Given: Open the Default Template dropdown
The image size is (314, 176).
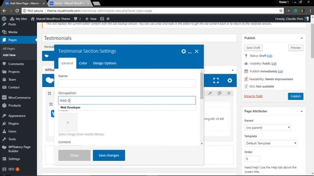Looking at the screenshot, I should (x=271, y=143).
